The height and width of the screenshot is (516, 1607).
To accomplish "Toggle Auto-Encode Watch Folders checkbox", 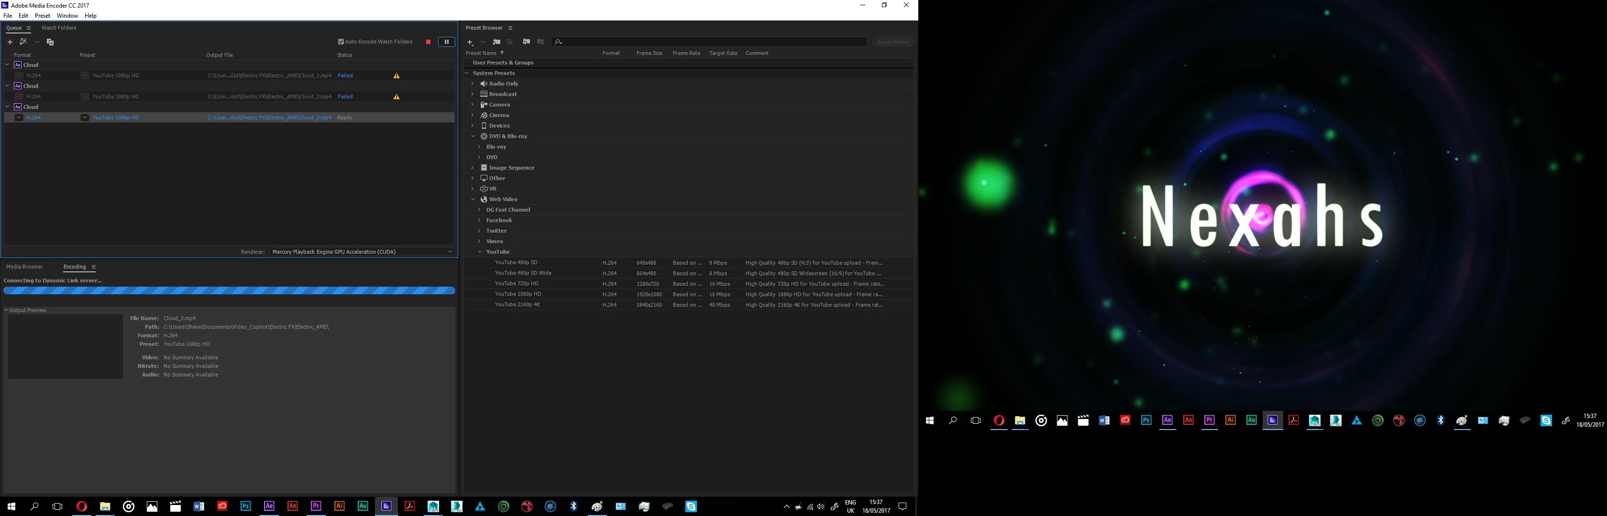I will 341,42.
